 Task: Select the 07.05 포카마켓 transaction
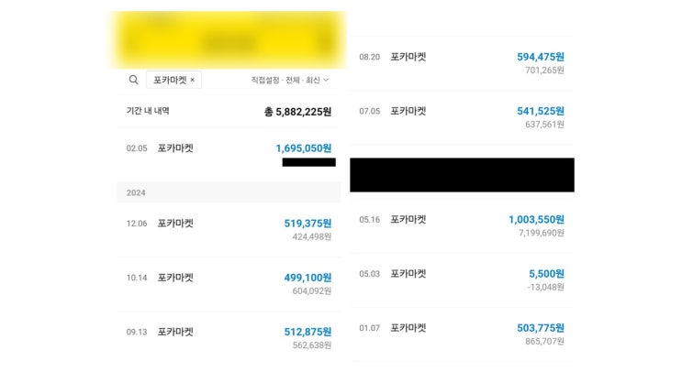coord(408,110)
